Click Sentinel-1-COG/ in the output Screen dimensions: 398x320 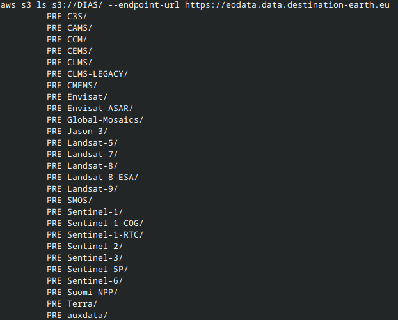[x=105, y=224]
